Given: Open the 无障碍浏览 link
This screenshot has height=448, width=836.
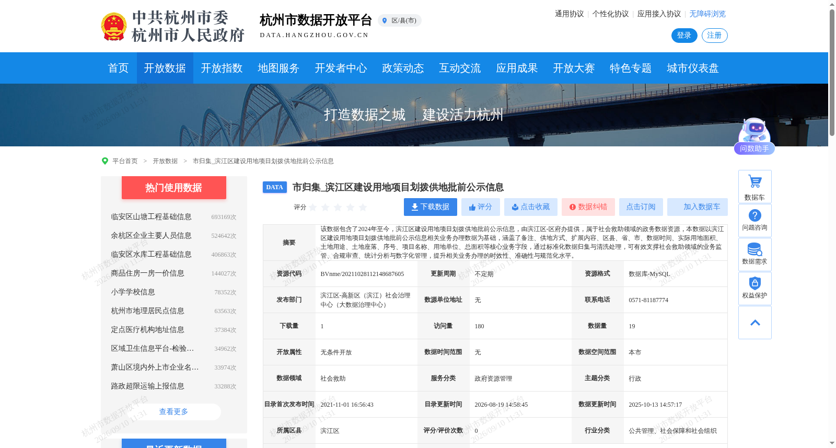Looking at the screenshot, I should point(707,14).
